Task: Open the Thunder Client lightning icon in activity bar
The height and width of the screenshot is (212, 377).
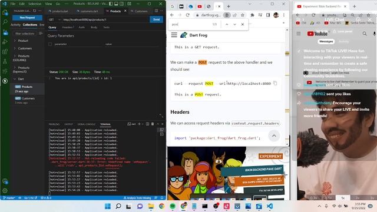Action: [x=5, y=81]
